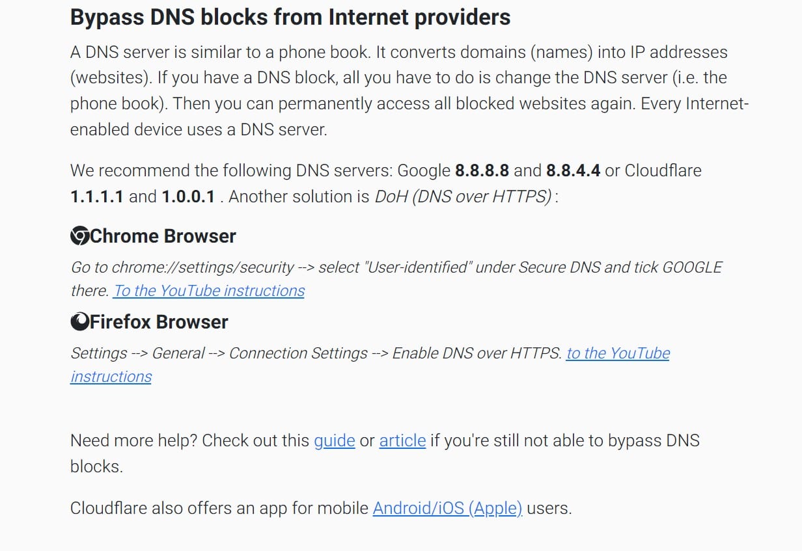802x551 pixels.
Task: Click the bold 8.8.4.4 DNS address
Action: point(573,170)
